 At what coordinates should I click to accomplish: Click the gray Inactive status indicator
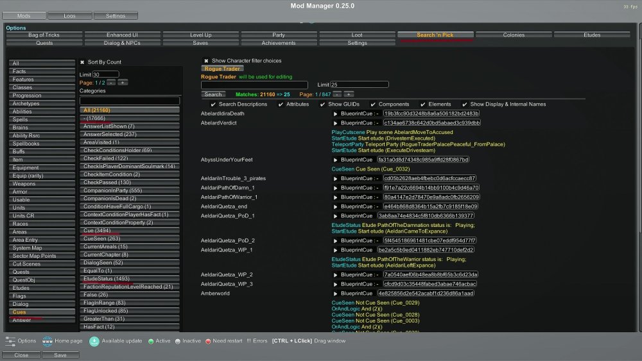click(177, 341)
